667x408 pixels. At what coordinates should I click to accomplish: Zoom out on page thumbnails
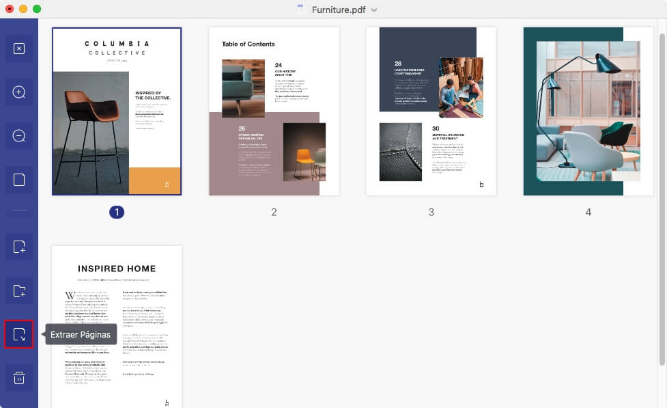(19, 136)
